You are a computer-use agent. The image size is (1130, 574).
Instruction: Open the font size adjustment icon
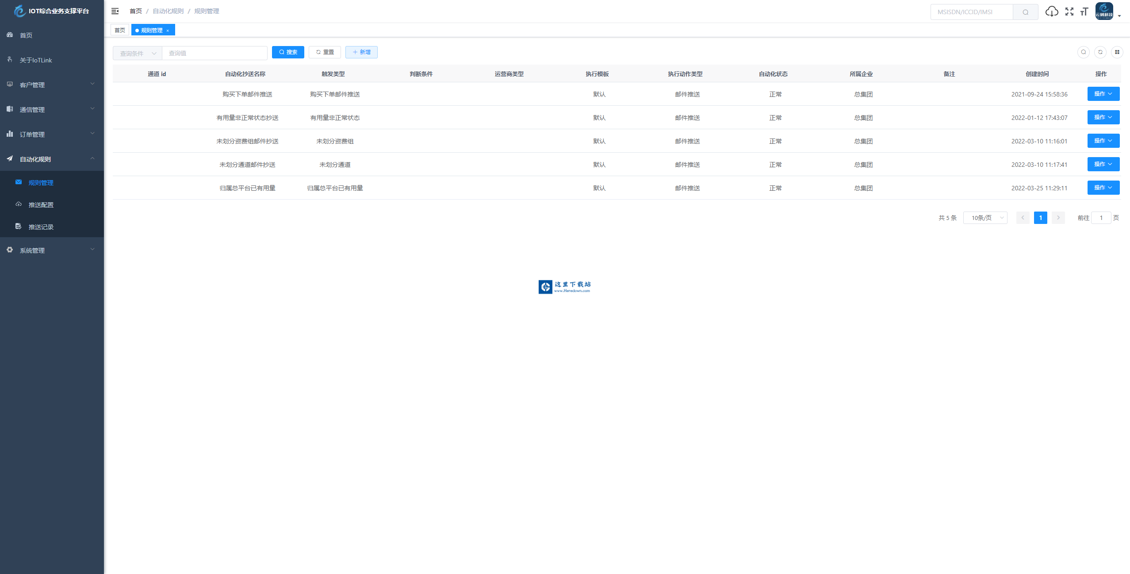[1084, 12]
